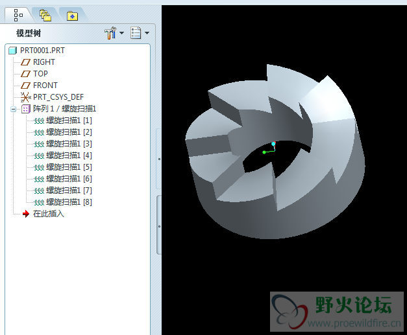407x335 pixels.
Task: Click helical sweep icon of 螺旋扫描1 [4]
Action: tap(39, 156)
